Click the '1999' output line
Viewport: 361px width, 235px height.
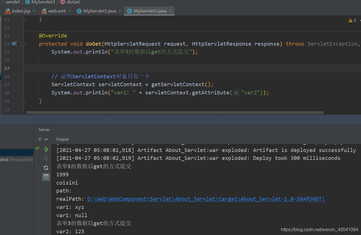(x=62, y=175)
